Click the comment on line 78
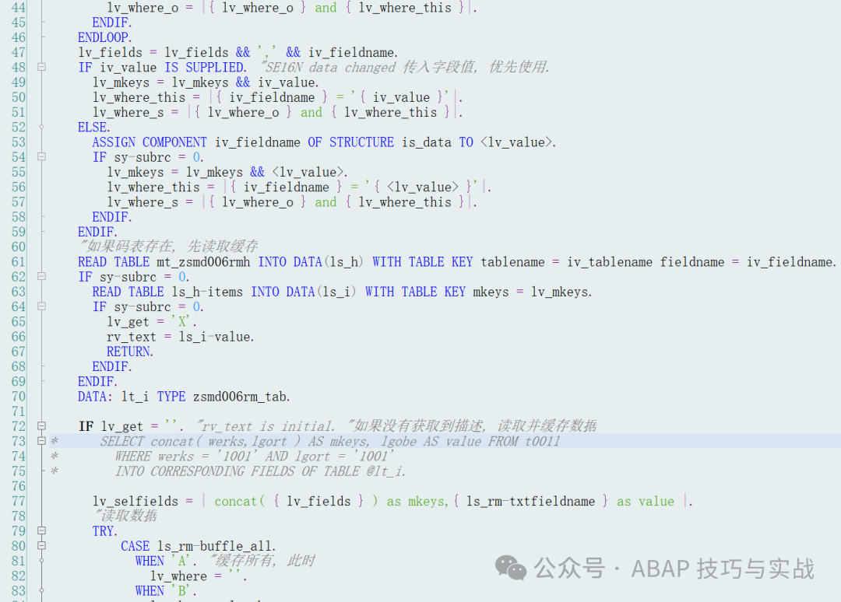841x602 pixels. (125, 516)
